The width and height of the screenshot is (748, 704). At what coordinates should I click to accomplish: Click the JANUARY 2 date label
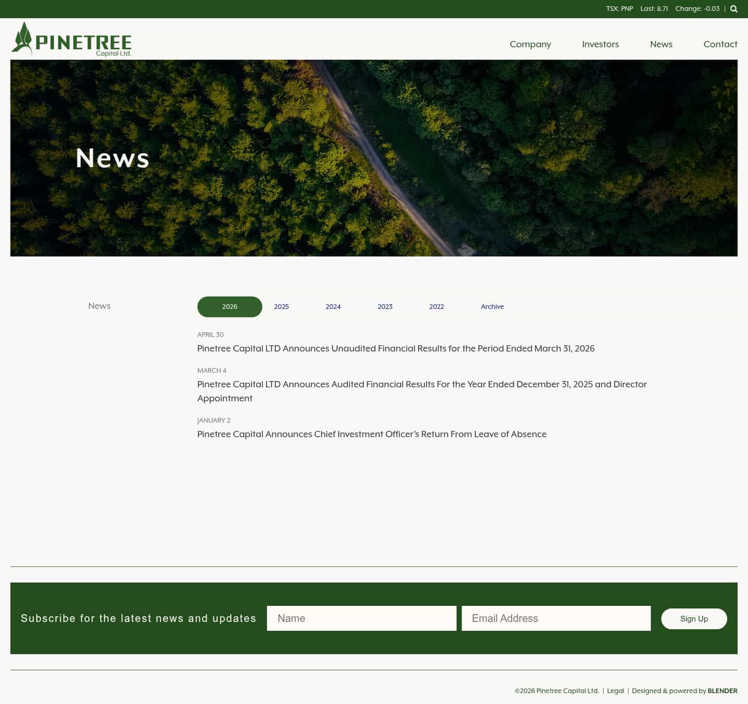213,421
